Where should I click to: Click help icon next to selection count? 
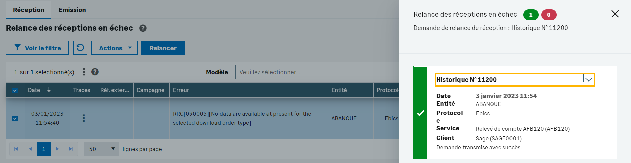pyautogui.click(x=95, y=72)
